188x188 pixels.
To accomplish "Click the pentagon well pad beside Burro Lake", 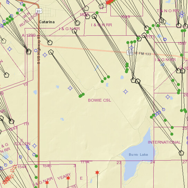I will tap(181, 153).
